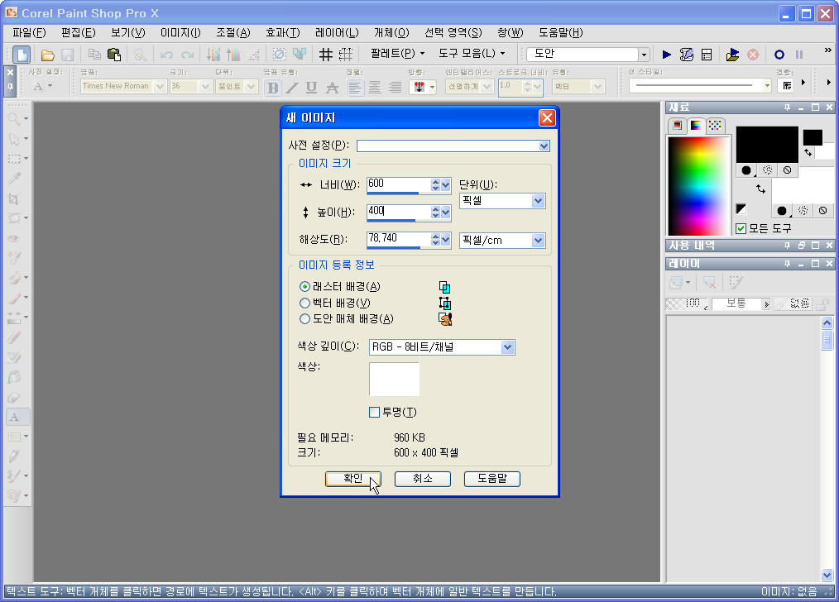Viewport: 839px width, 602px height.
Task: Select 도안 매체 배경 radio button
Action: pyautogui.click(x=304, y=319)
